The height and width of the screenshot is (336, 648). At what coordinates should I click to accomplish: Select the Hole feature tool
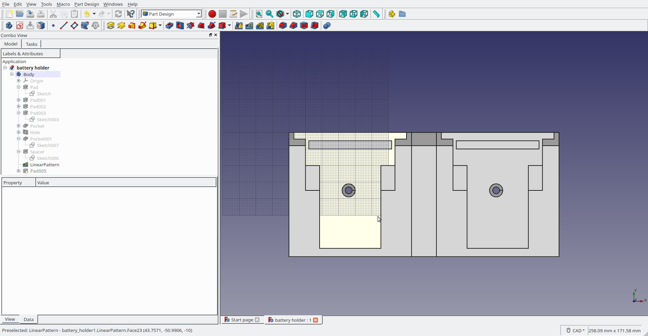coord(180,26)
